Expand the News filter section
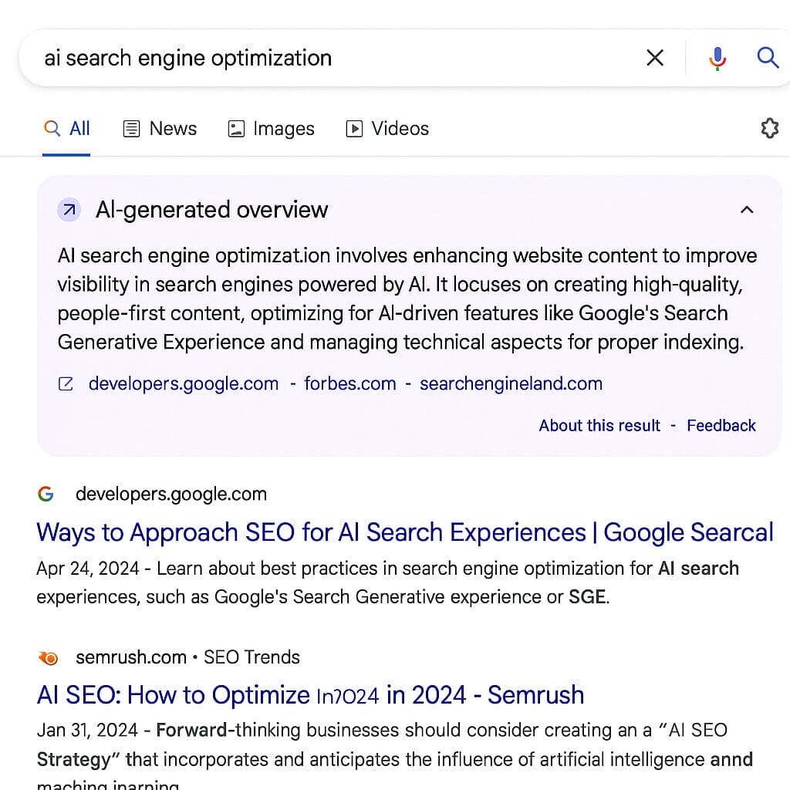The height and width of the screenshot is (790, 790). (x=160, y=128)
